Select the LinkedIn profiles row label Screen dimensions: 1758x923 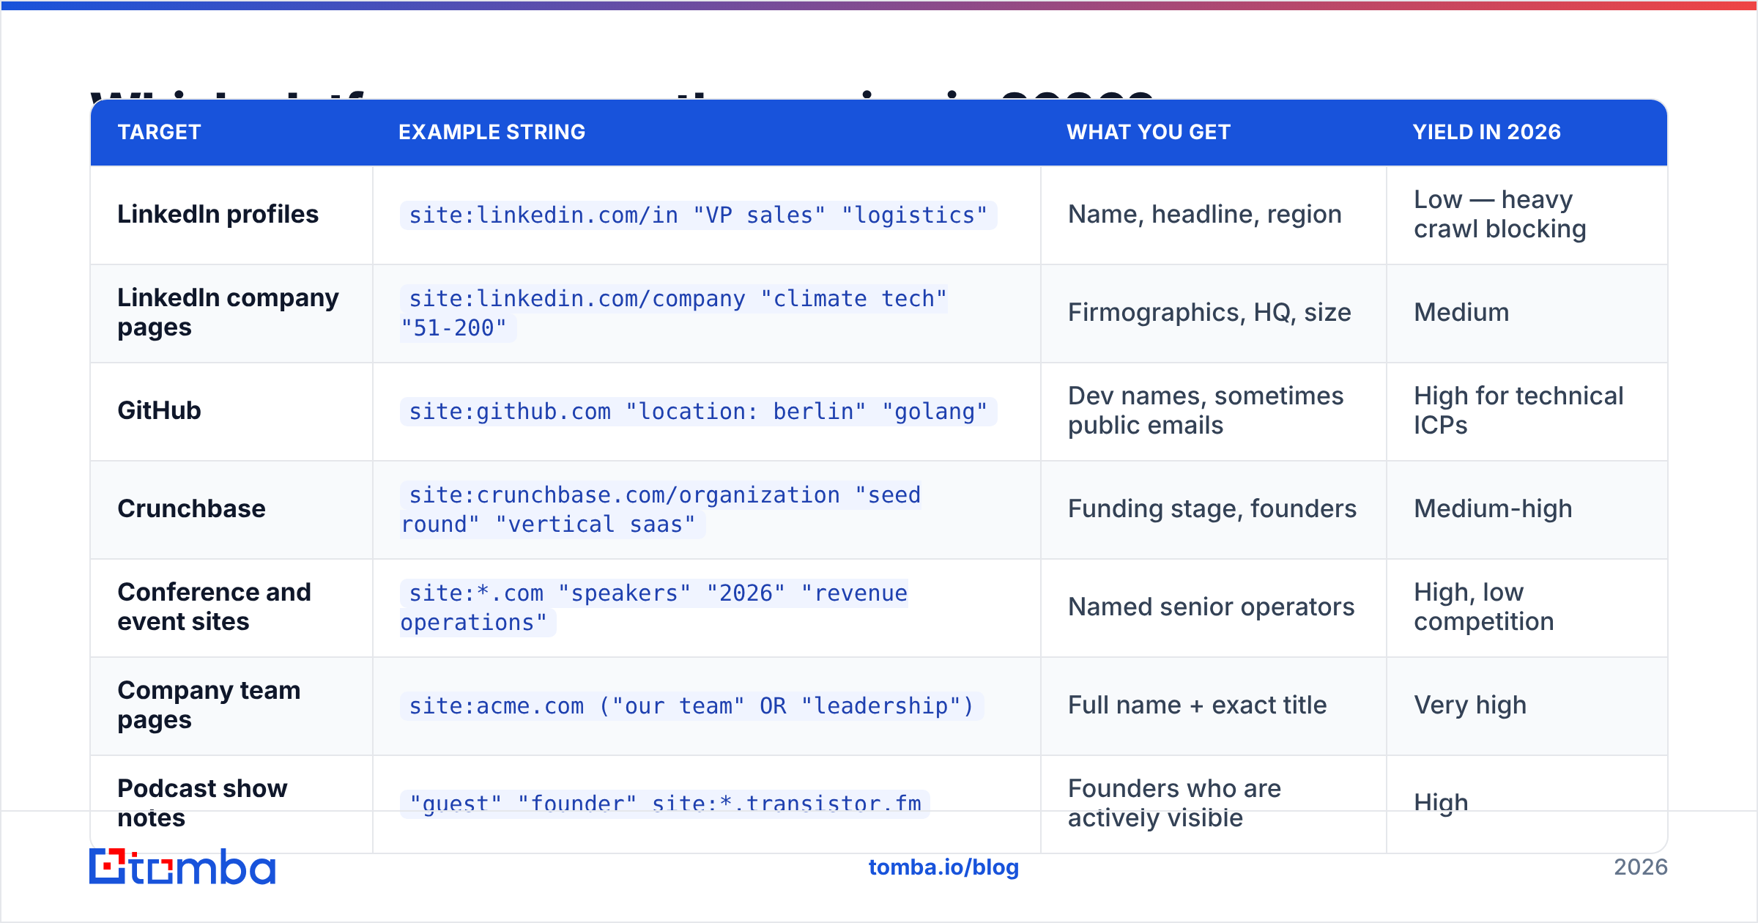tap(218, 215)
